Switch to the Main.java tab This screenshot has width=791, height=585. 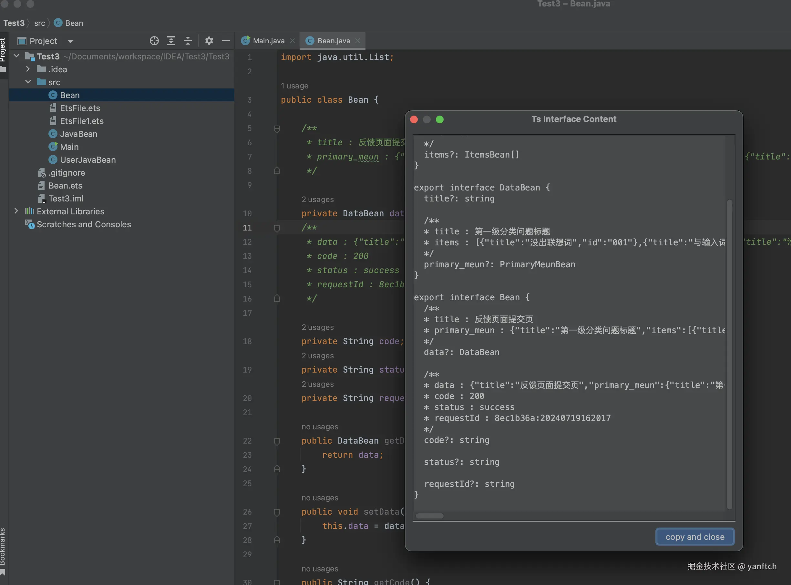[x=268, y=41]
